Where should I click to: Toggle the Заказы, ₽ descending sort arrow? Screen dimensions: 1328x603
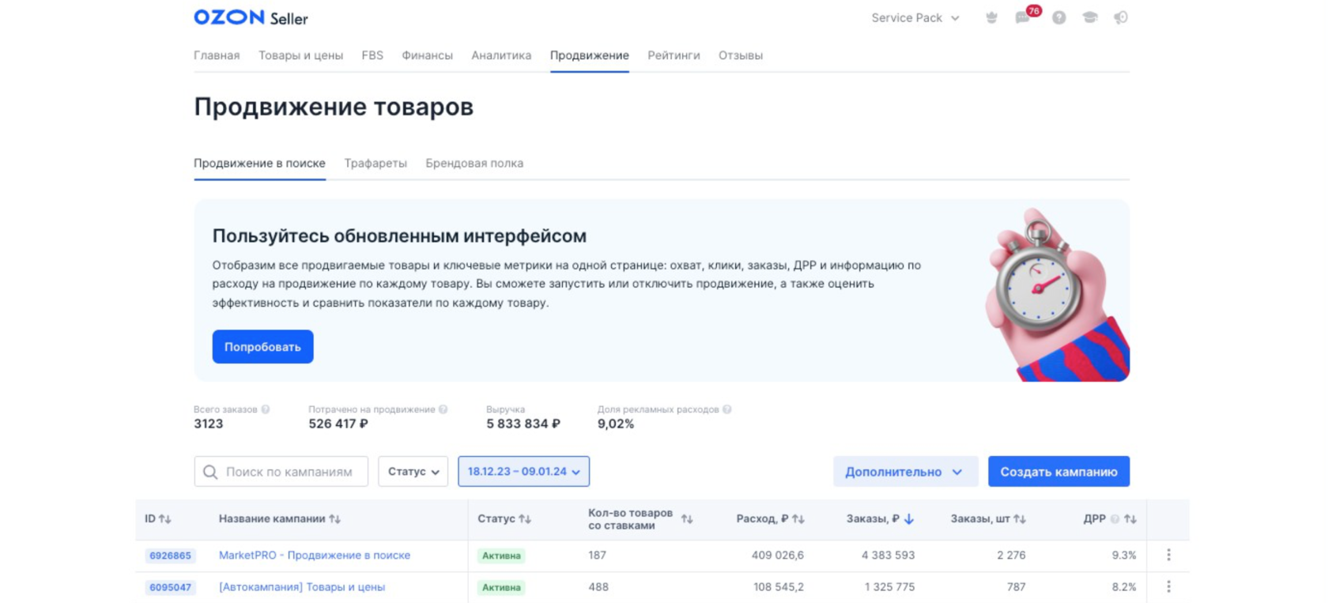(909, 519)
